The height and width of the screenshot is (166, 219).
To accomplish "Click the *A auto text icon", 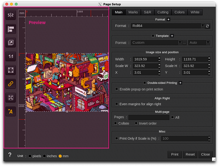I will (11, 111).
